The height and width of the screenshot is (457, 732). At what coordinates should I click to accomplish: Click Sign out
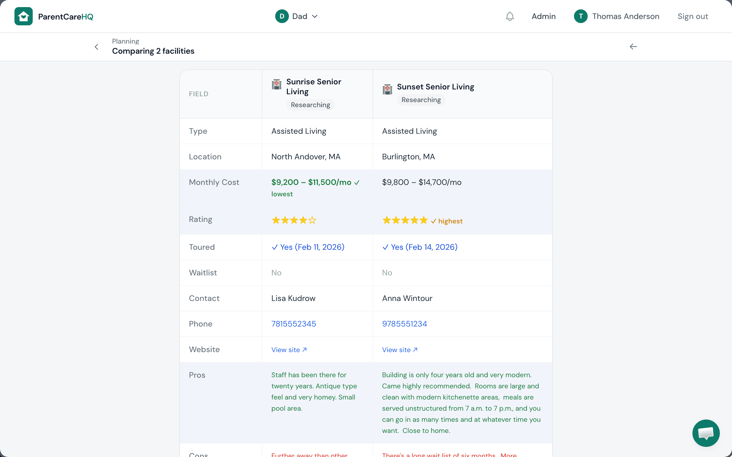coord(693,16)
